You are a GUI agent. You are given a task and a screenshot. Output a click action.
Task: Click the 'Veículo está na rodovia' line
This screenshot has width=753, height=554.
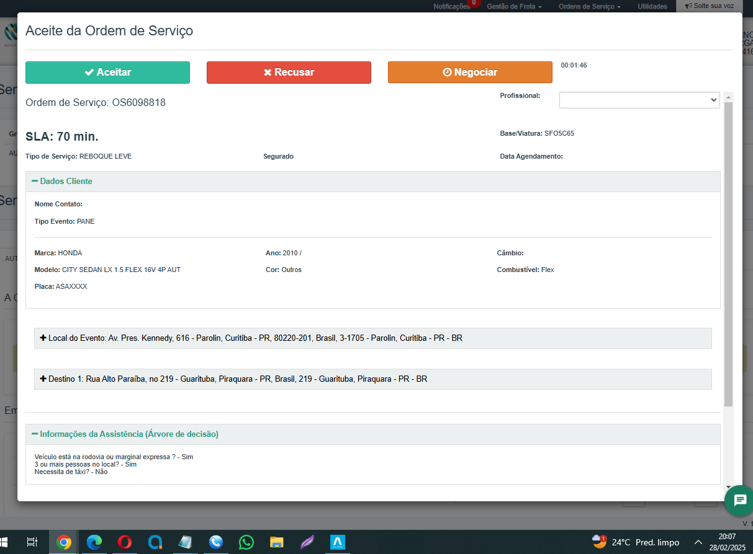pyautogui.click(x=114, y=457)
